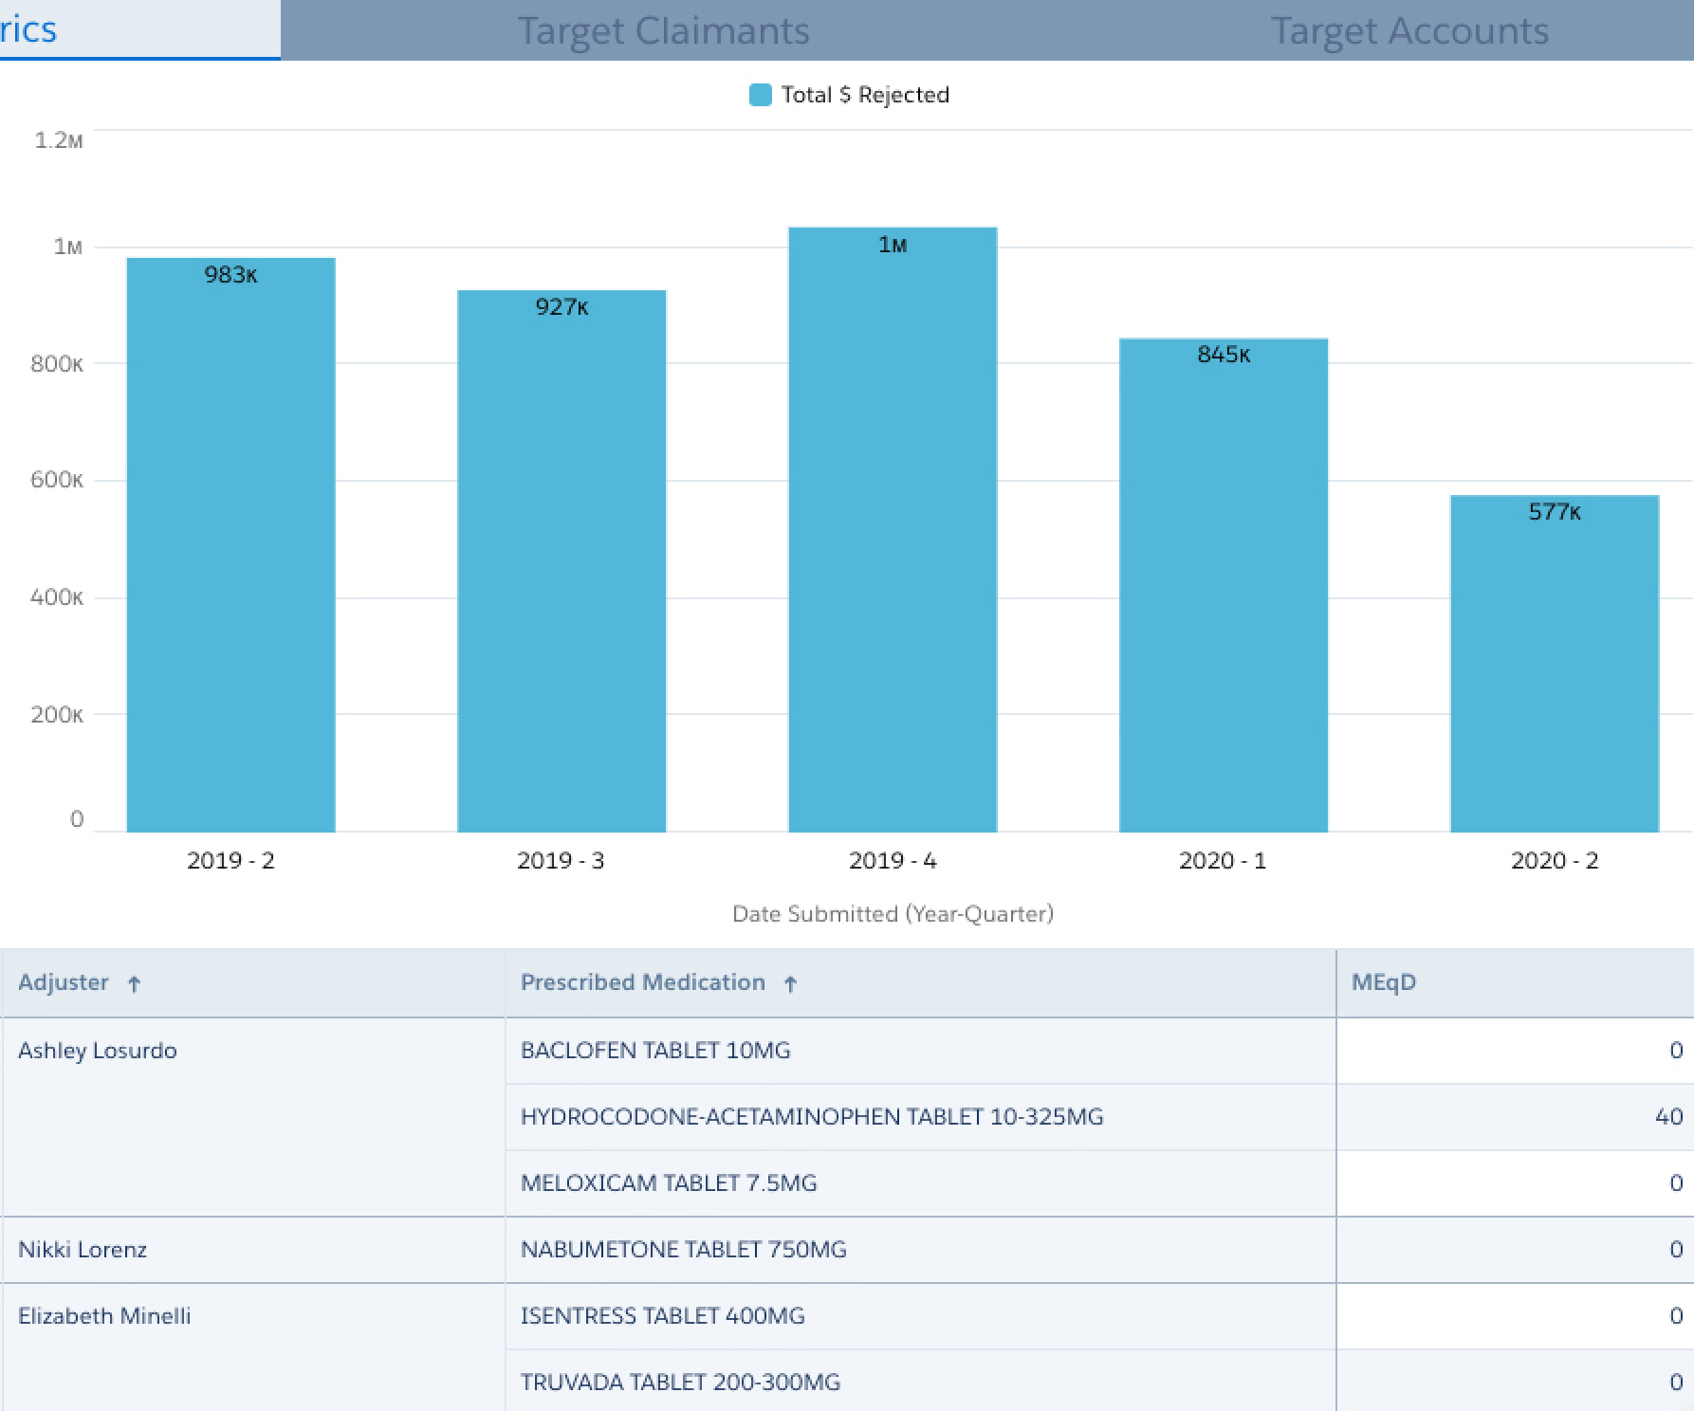Screen dimensions: 1694x1411
Task: Select the HYDROCODONE-ACETAMINOPHEN TABLET row
Action: pyautogui.click(x=812, y=1117)
